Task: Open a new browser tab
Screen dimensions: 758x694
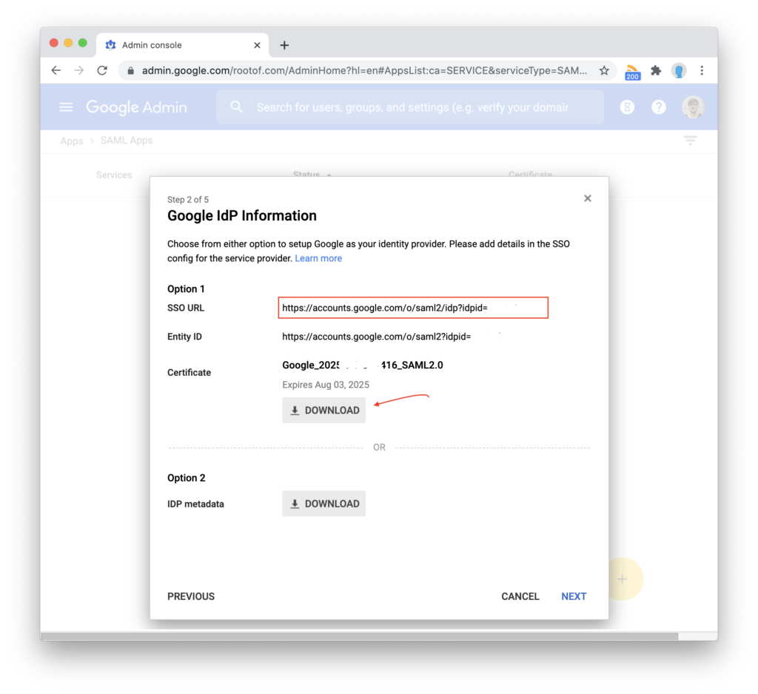Action: 284,45
